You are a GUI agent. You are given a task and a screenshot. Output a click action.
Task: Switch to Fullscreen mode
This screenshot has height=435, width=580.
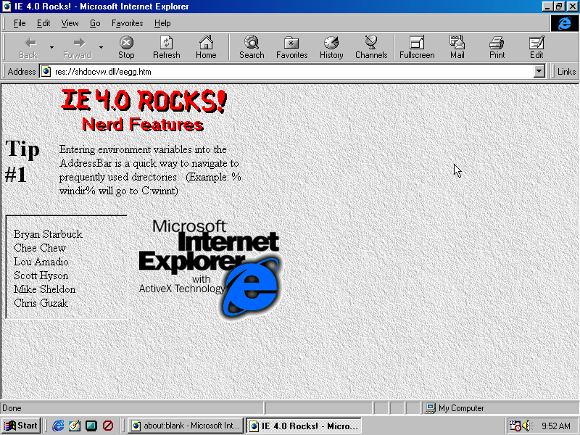(417, 48)
